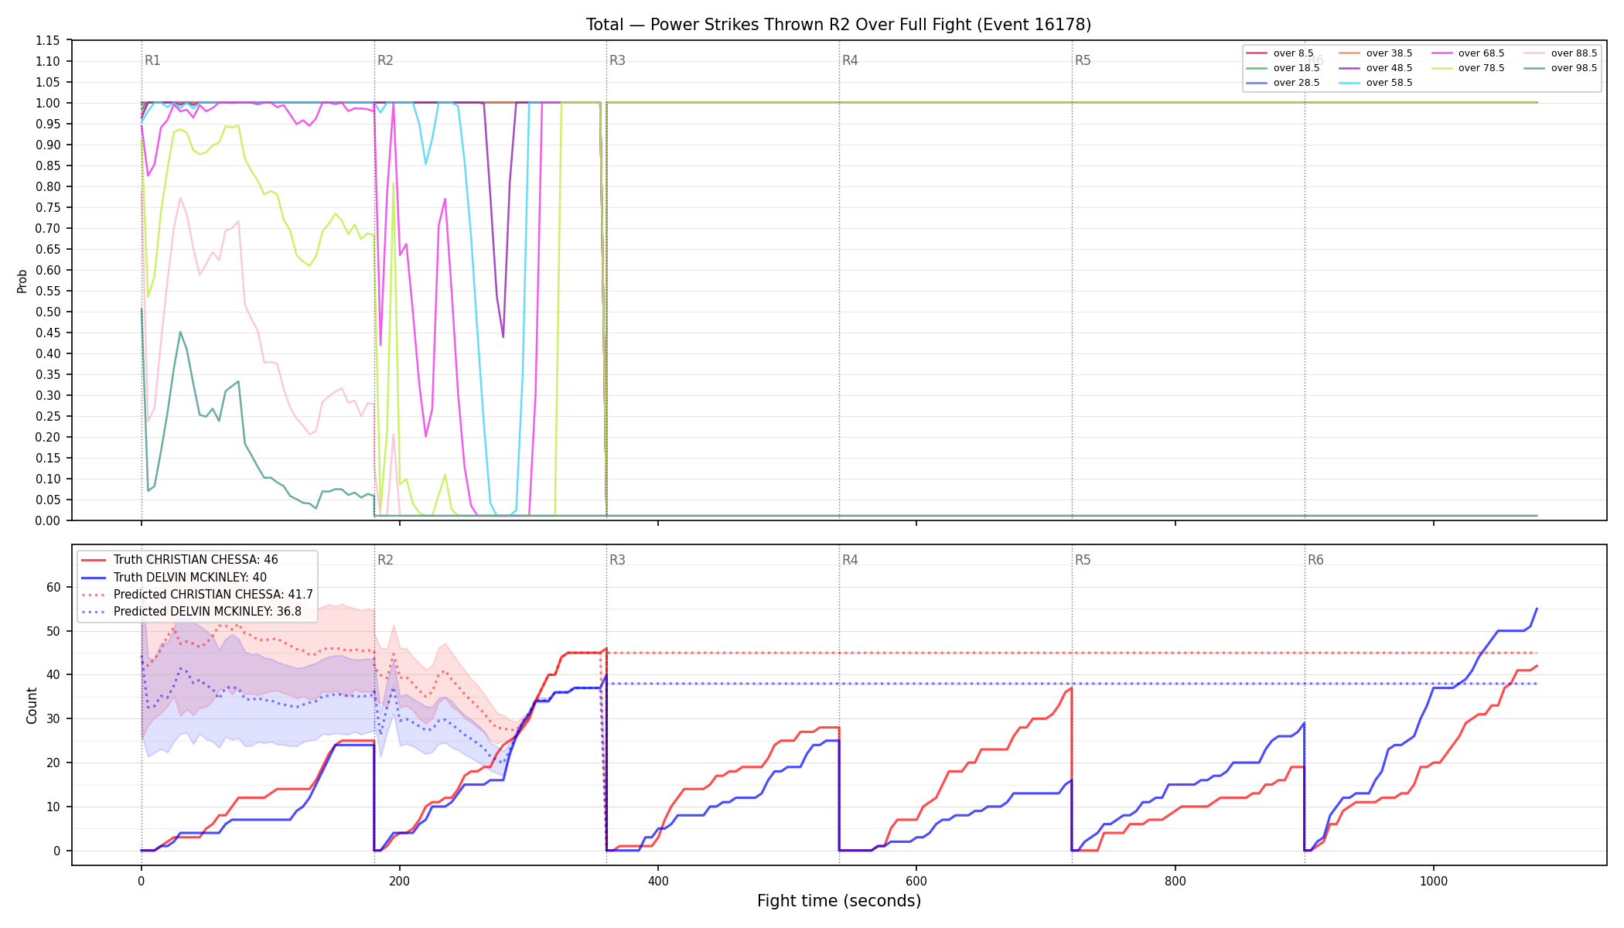
Task: Click the 600 tick on the x-axis
Action: [916, 881]
